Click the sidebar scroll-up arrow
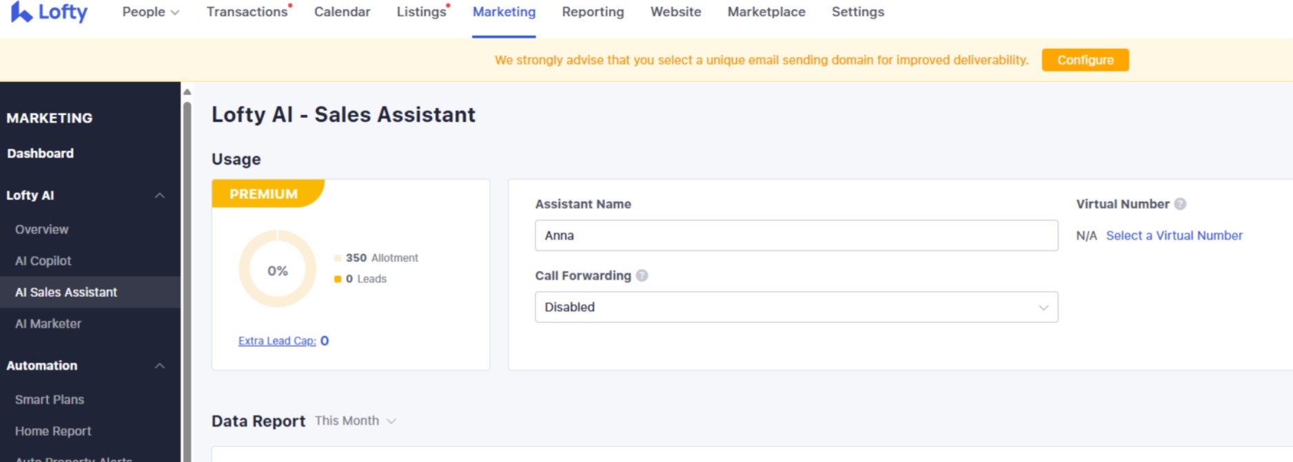 pos(187,92)
